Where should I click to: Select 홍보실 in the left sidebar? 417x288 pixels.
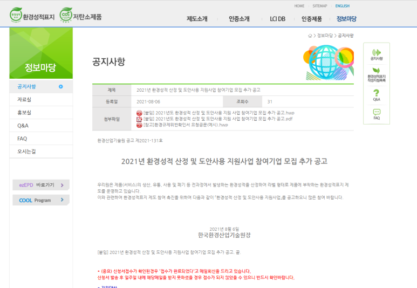tap(41, 113)
